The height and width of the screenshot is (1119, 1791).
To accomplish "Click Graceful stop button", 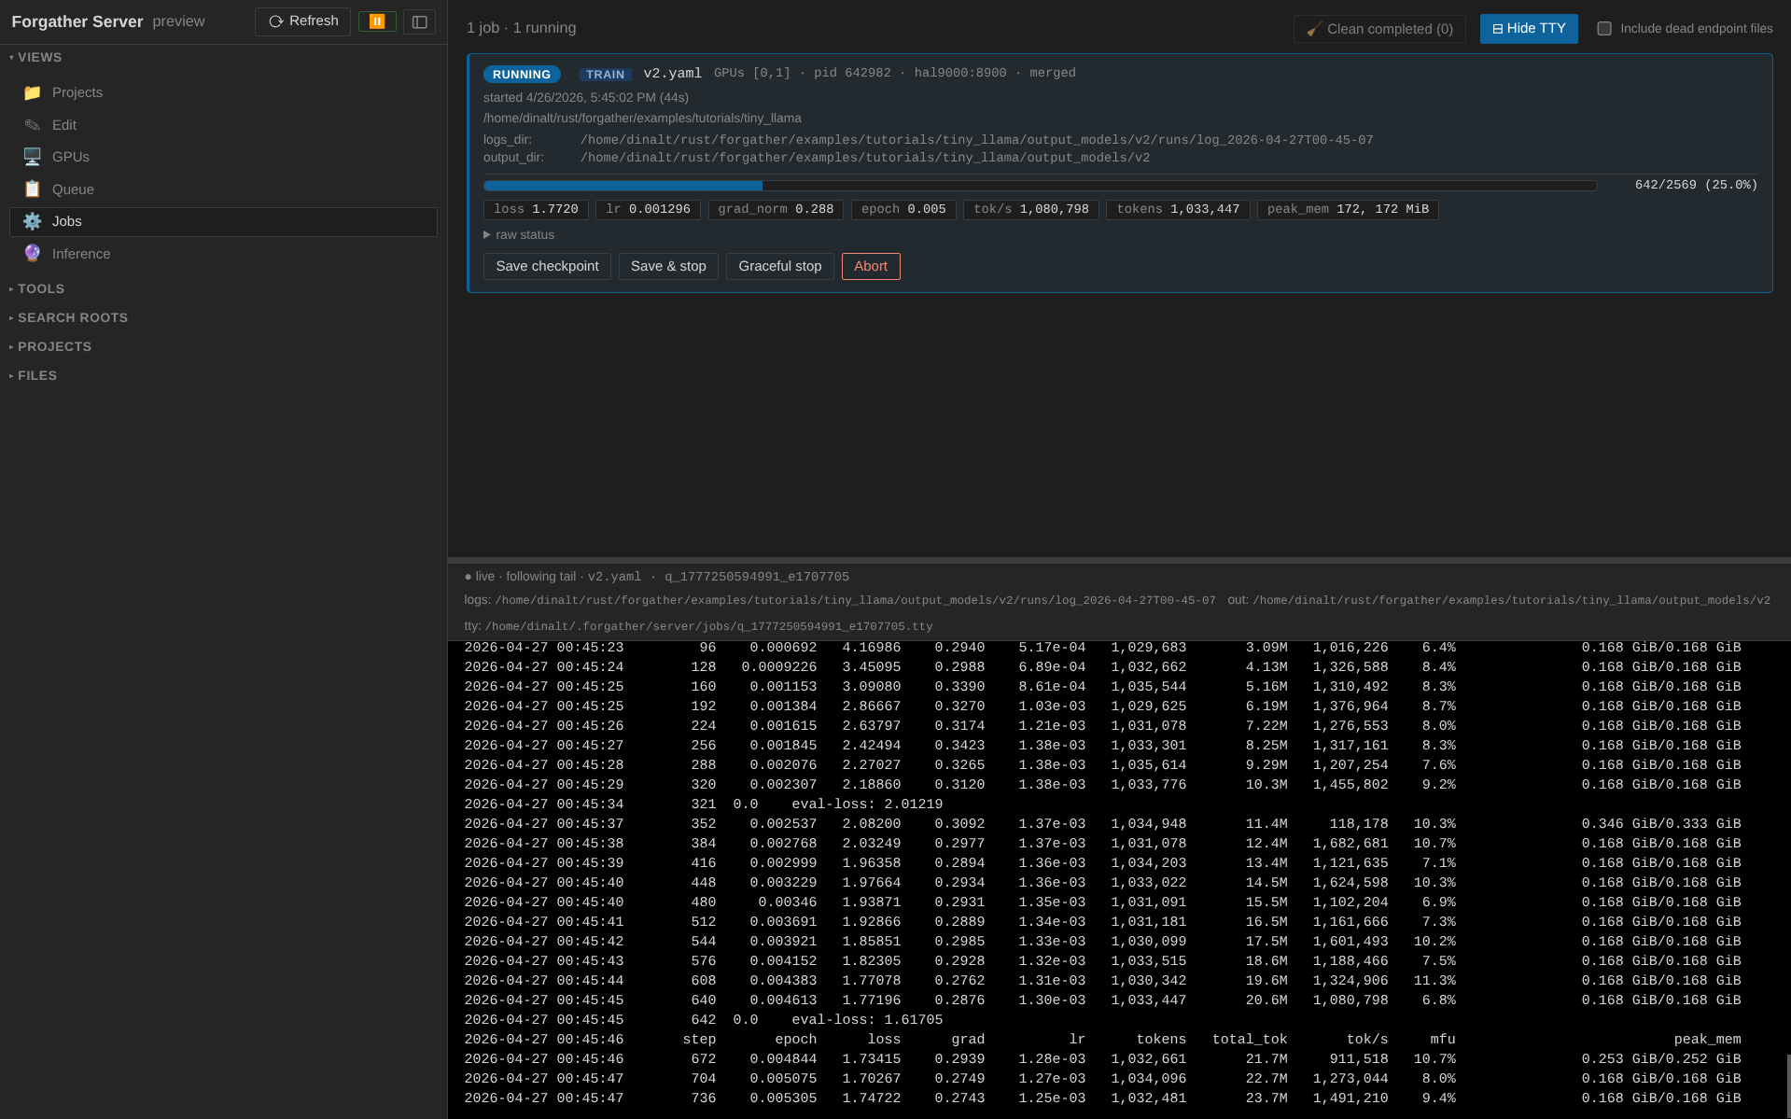I will [780, 267].
